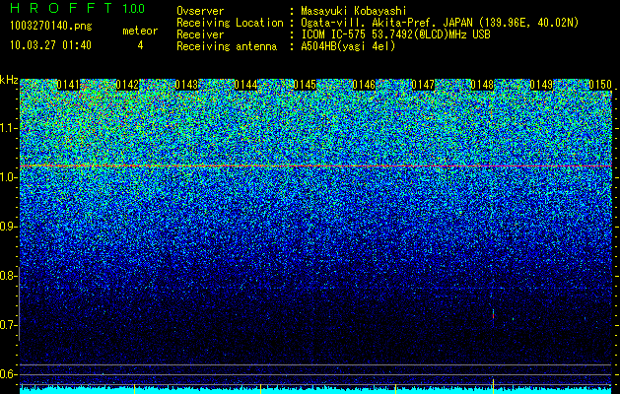Click the Receiver field label
This screenshot has width=620, height=394.
[200, 34]
